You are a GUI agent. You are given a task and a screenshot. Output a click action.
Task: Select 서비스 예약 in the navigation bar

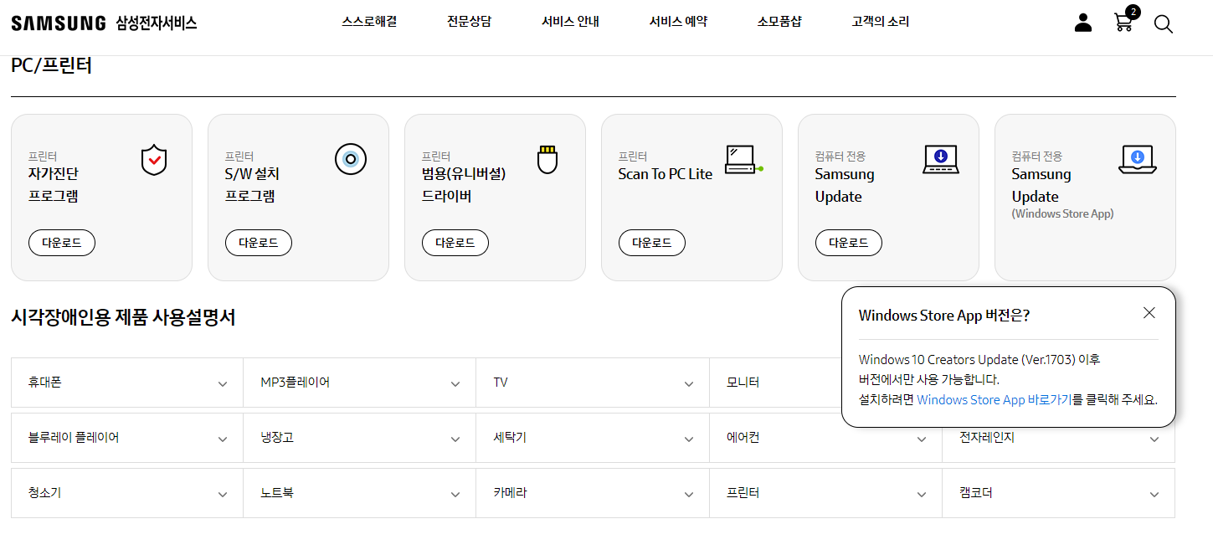click(x=679, y=21)
